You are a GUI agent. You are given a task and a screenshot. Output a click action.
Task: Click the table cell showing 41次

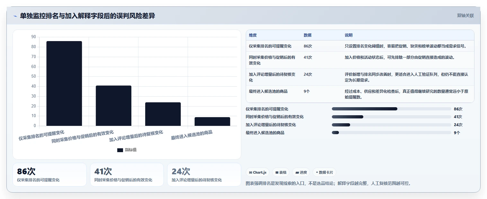(308, 57)
